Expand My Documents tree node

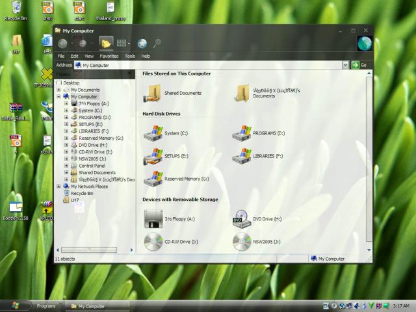(x=58, y=90)
